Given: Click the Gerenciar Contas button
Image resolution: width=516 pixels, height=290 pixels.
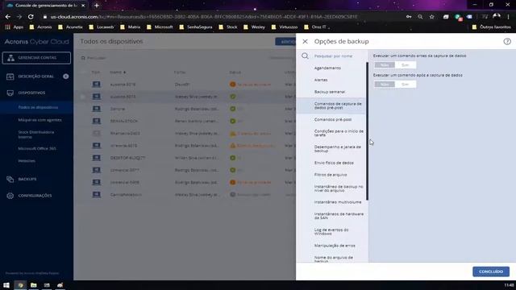Looking at the screenshot, I should coord(36,58).
